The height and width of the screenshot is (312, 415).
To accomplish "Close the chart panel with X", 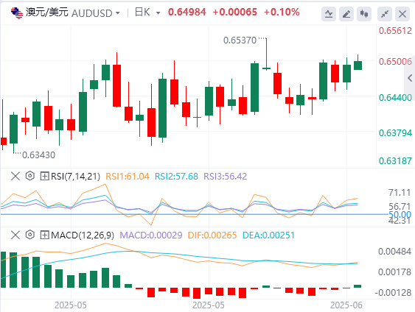I will click(x=402, y=14).
